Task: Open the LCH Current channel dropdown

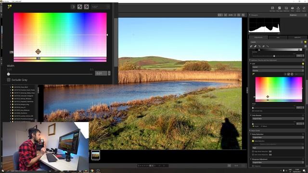Action: tap(278, 67)
